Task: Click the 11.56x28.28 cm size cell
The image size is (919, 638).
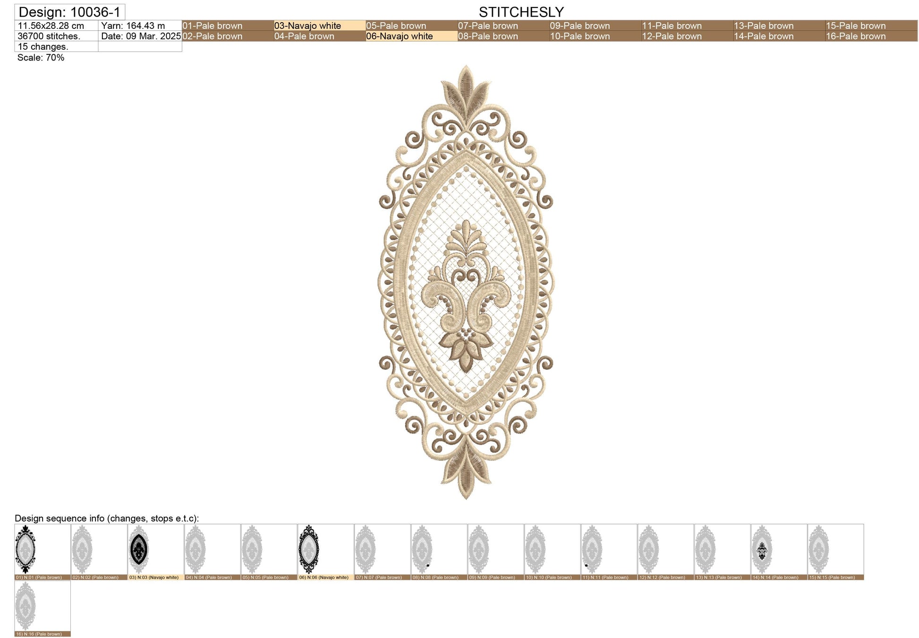Action: [x=57, y=26]
